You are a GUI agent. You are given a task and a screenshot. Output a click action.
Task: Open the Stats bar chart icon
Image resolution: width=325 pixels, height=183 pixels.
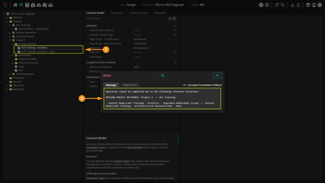(50, 5)
